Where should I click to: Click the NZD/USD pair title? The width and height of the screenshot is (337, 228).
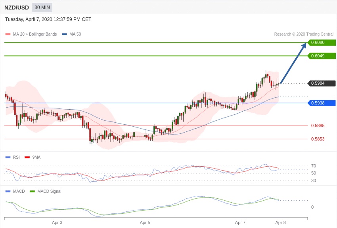tap(17, 8)
